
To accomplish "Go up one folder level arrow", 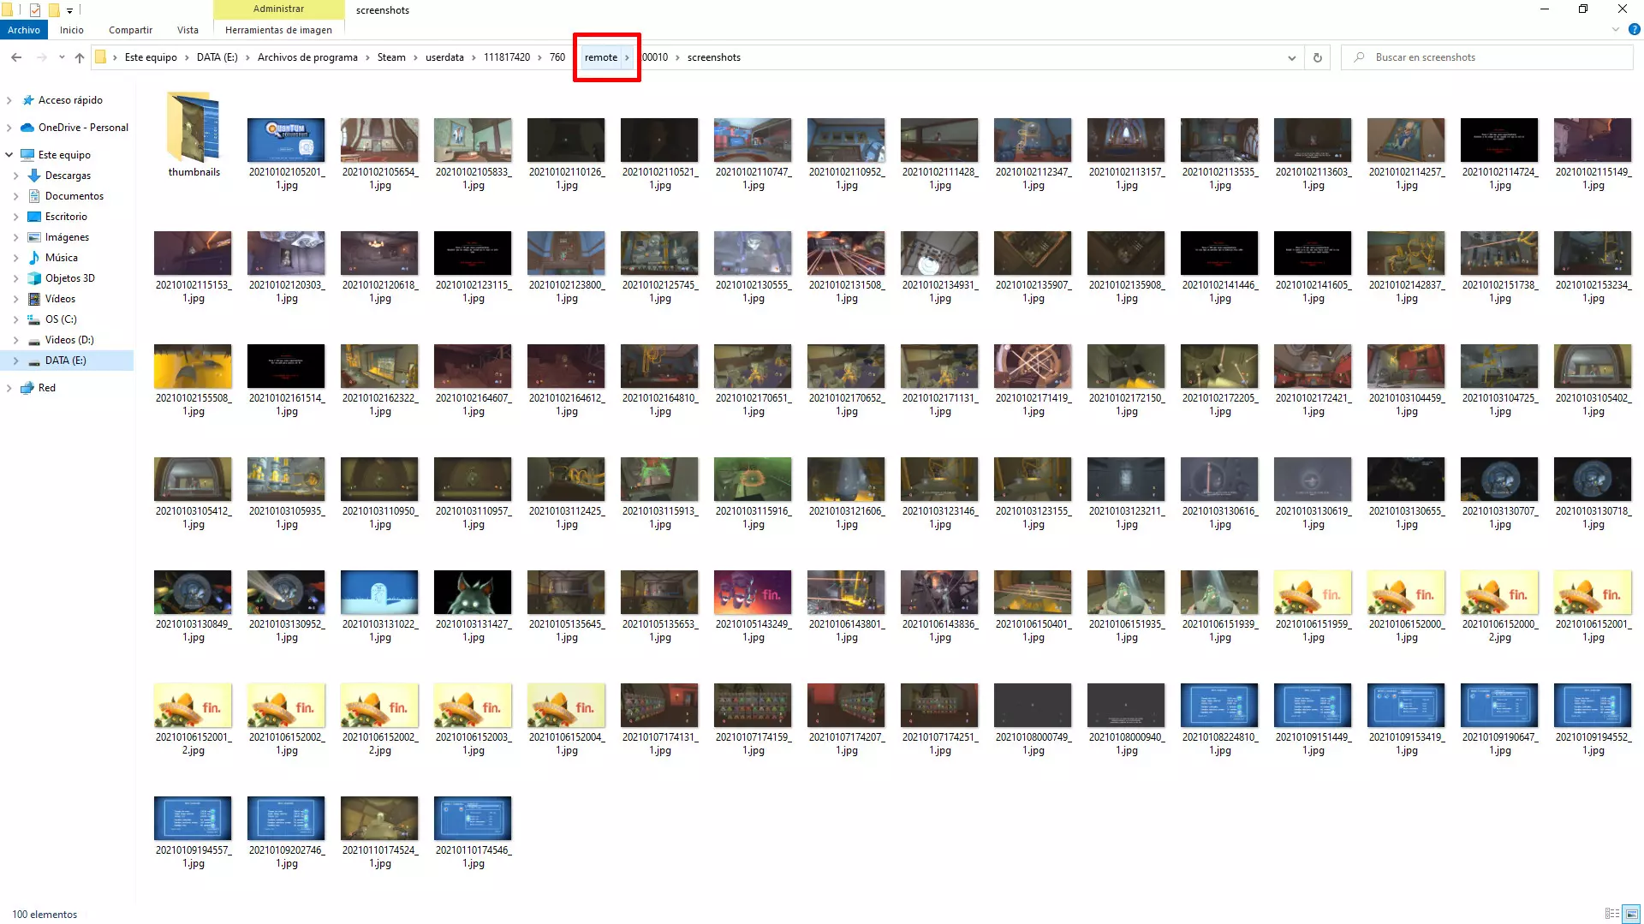I will click(80, 57).
